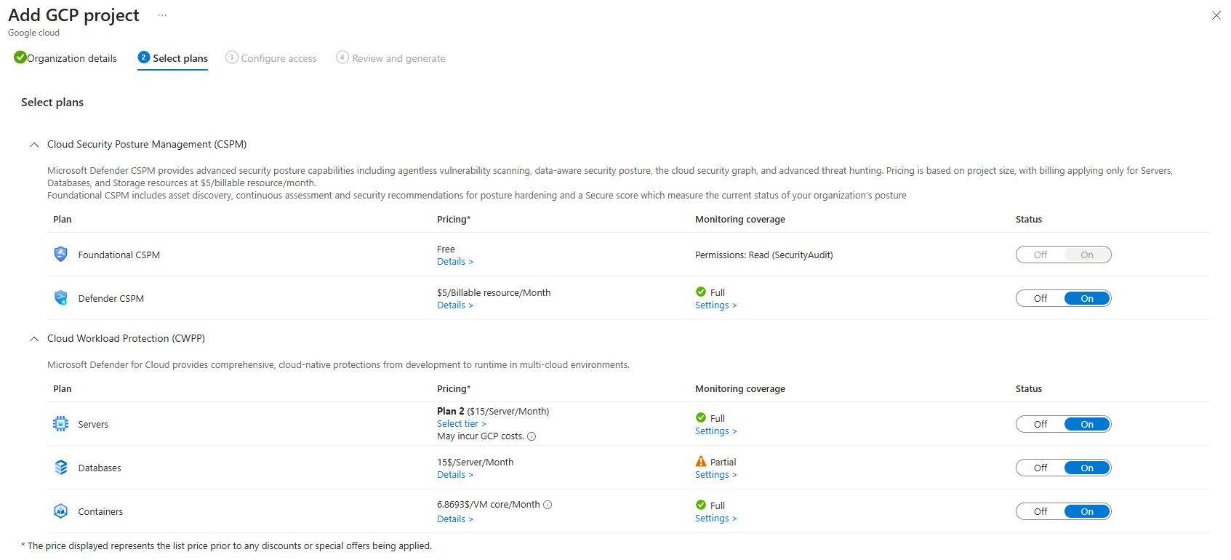
Task: Open Details link for Foundational CSPM pricing
Action: click(455, 262)
